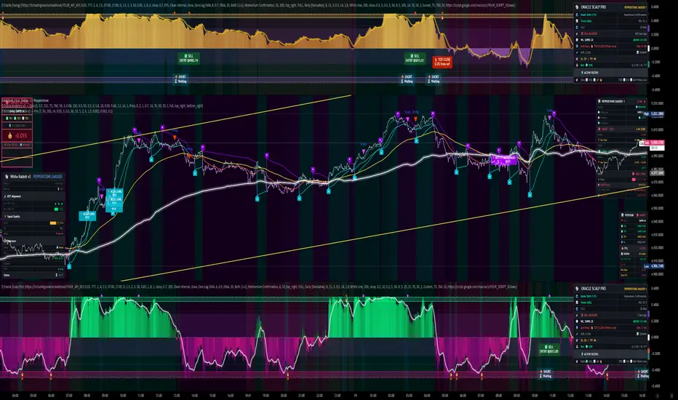Click the Oracle (Scalp Pro) indicator legend

(x=260, y=287)
